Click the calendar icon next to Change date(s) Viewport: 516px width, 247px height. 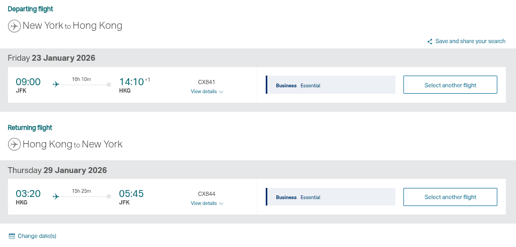(x=12, y=236)
